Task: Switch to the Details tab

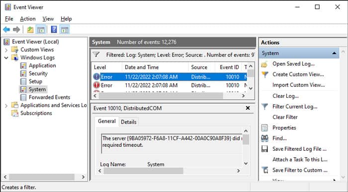Action: [x=129, y=122]
